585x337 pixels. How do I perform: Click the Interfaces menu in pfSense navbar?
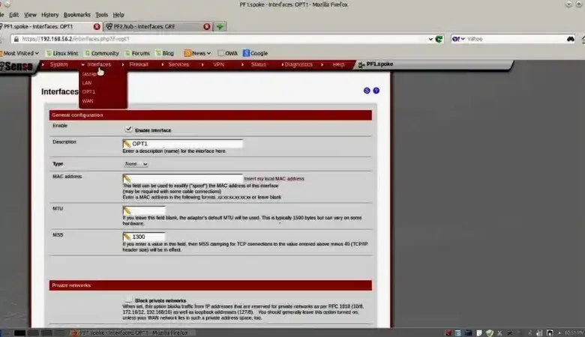click(99, 64)
